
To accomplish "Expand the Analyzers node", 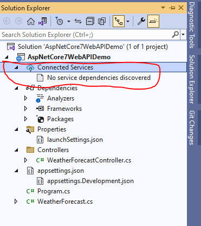I will [25, 98].
